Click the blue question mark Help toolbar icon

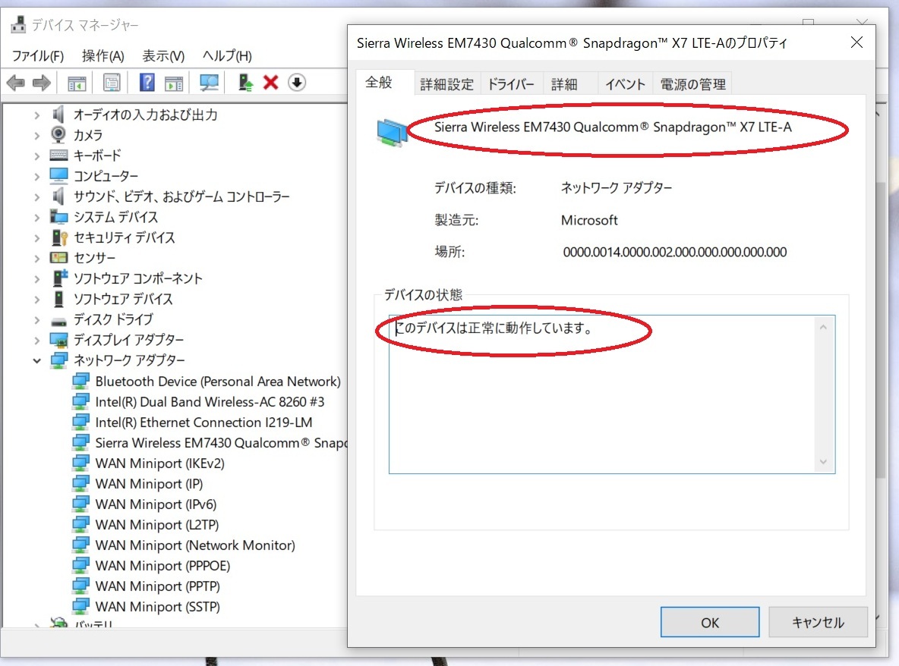(x=147, y=83)
